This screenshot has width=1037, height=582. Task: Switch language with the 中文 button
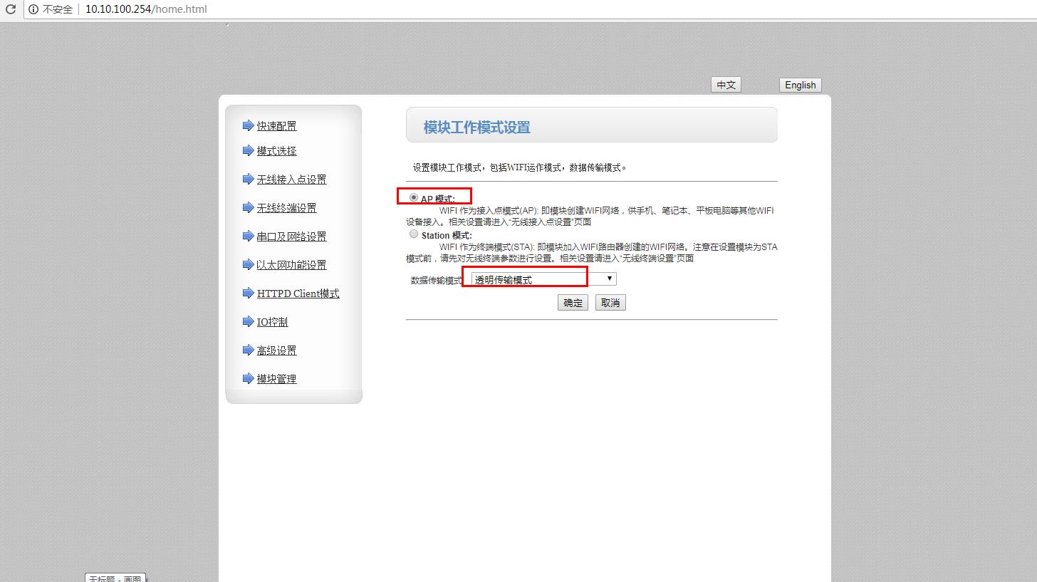coord(726,85)
